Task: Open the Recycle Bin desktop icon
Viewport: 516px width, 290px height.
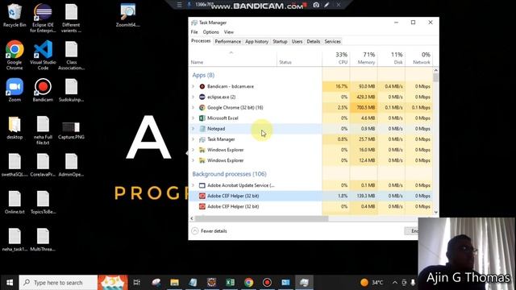Action: pyautogui.click(x=15, y=15)
